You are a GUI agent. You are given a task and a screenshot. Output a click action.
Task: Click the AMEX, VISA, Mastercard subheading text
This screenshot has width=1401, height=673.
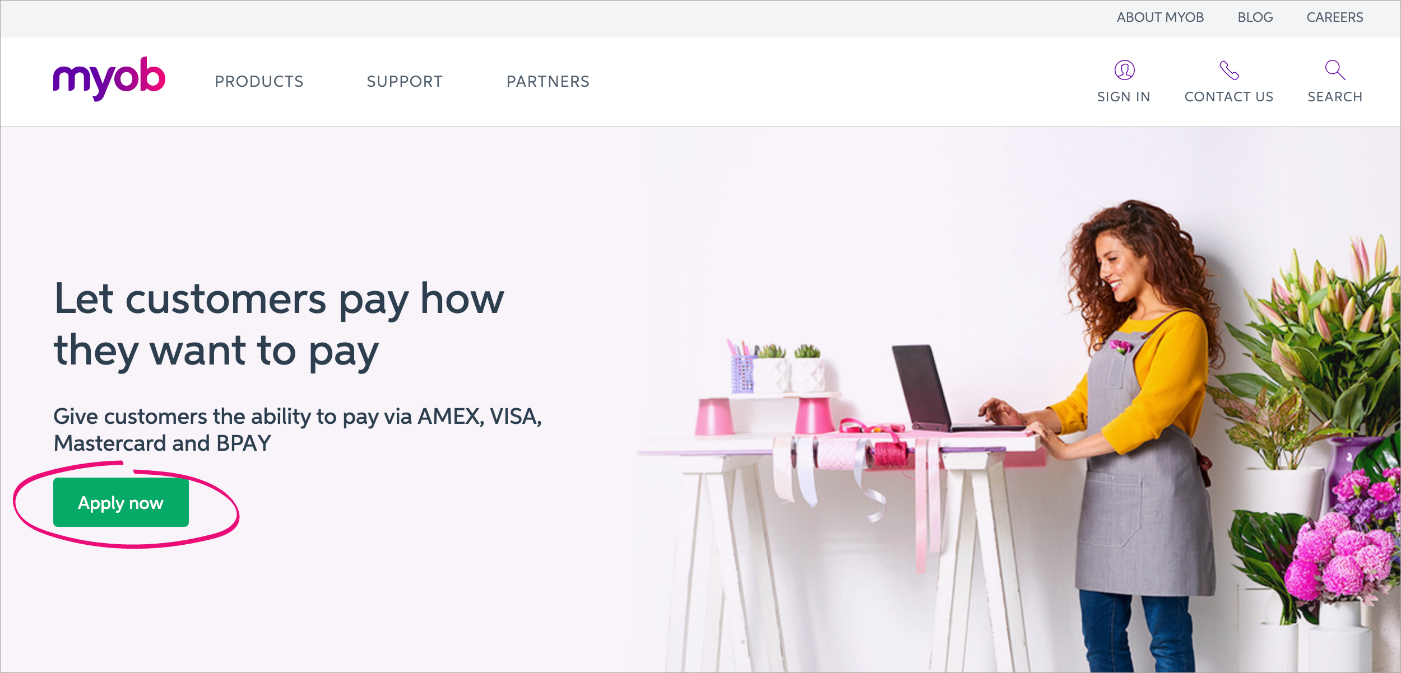(298, 429)
